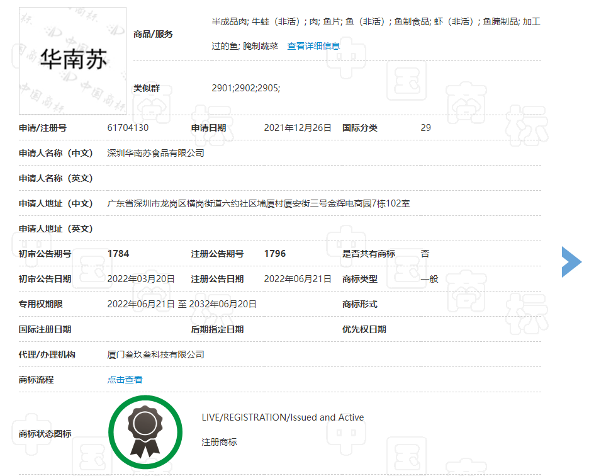Click the blue next arrow icon
The height and width of the screenshot is (476, 589).
[x=571, y=262]
